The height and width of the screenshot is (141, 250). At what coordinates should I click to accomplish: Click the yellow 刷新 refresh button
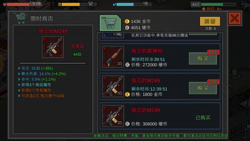(x=210, y=21)
